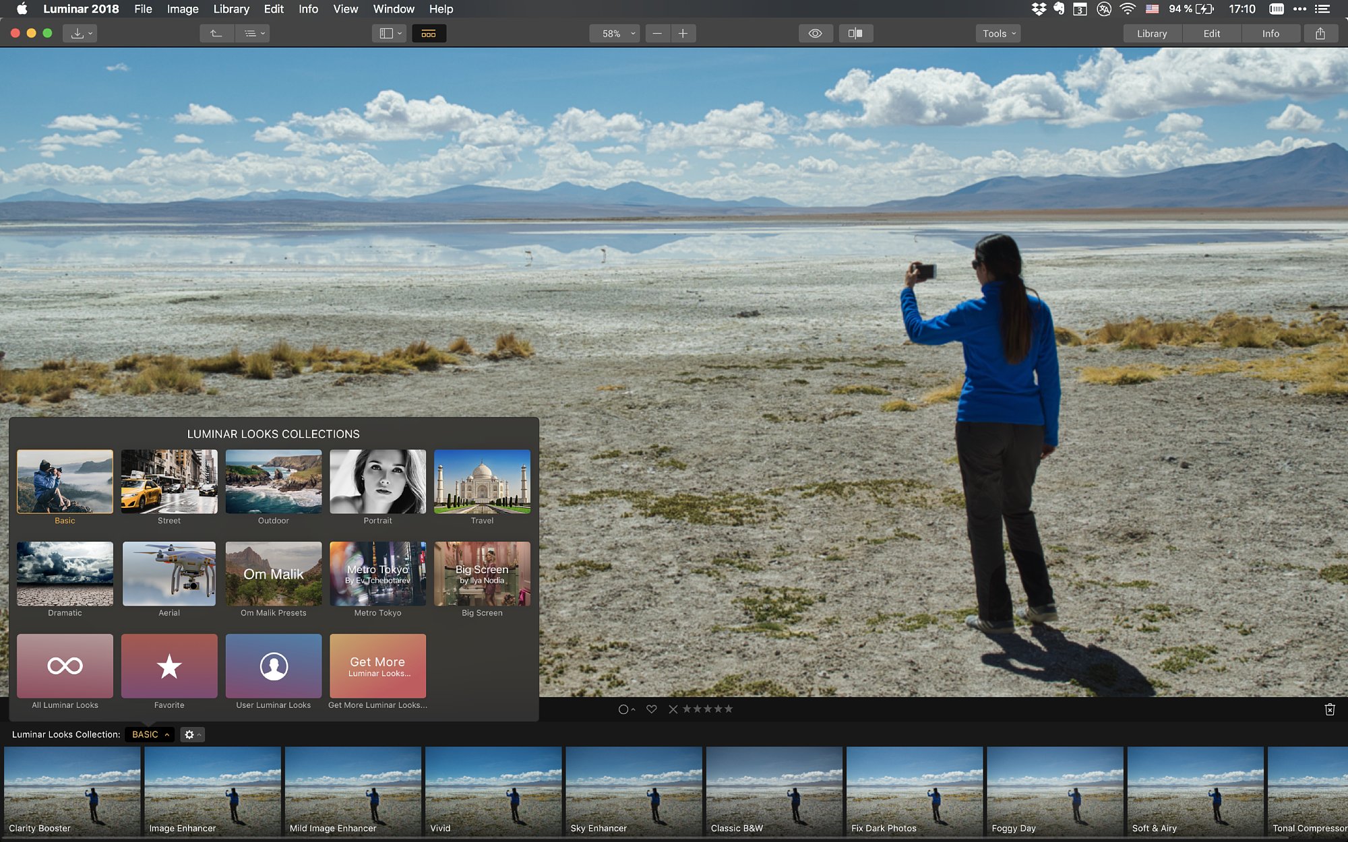1348x842 pixels.
Task: Apply the Foggy Day look
Action: tap(1055, 791)
